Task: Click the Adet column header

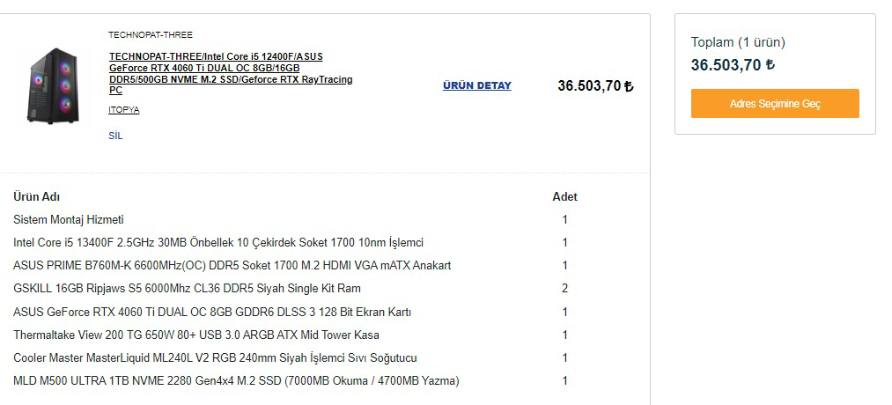Action: tap(564, 197)
